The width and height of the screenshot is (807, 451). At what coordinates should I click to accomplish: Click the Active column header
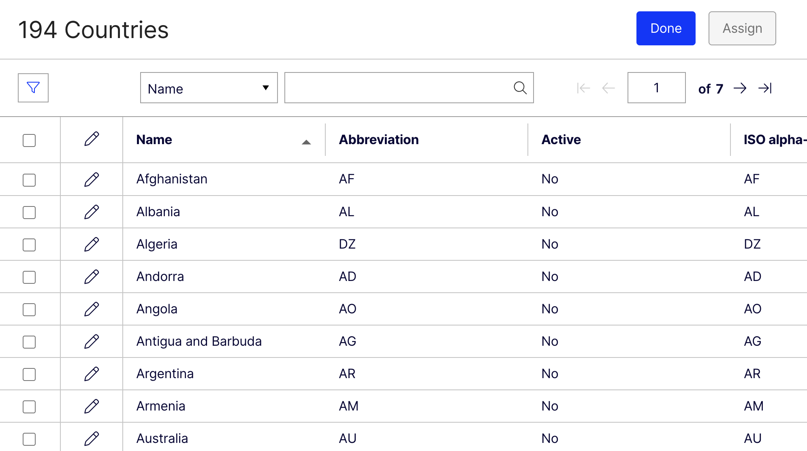(x=561, y=139)
